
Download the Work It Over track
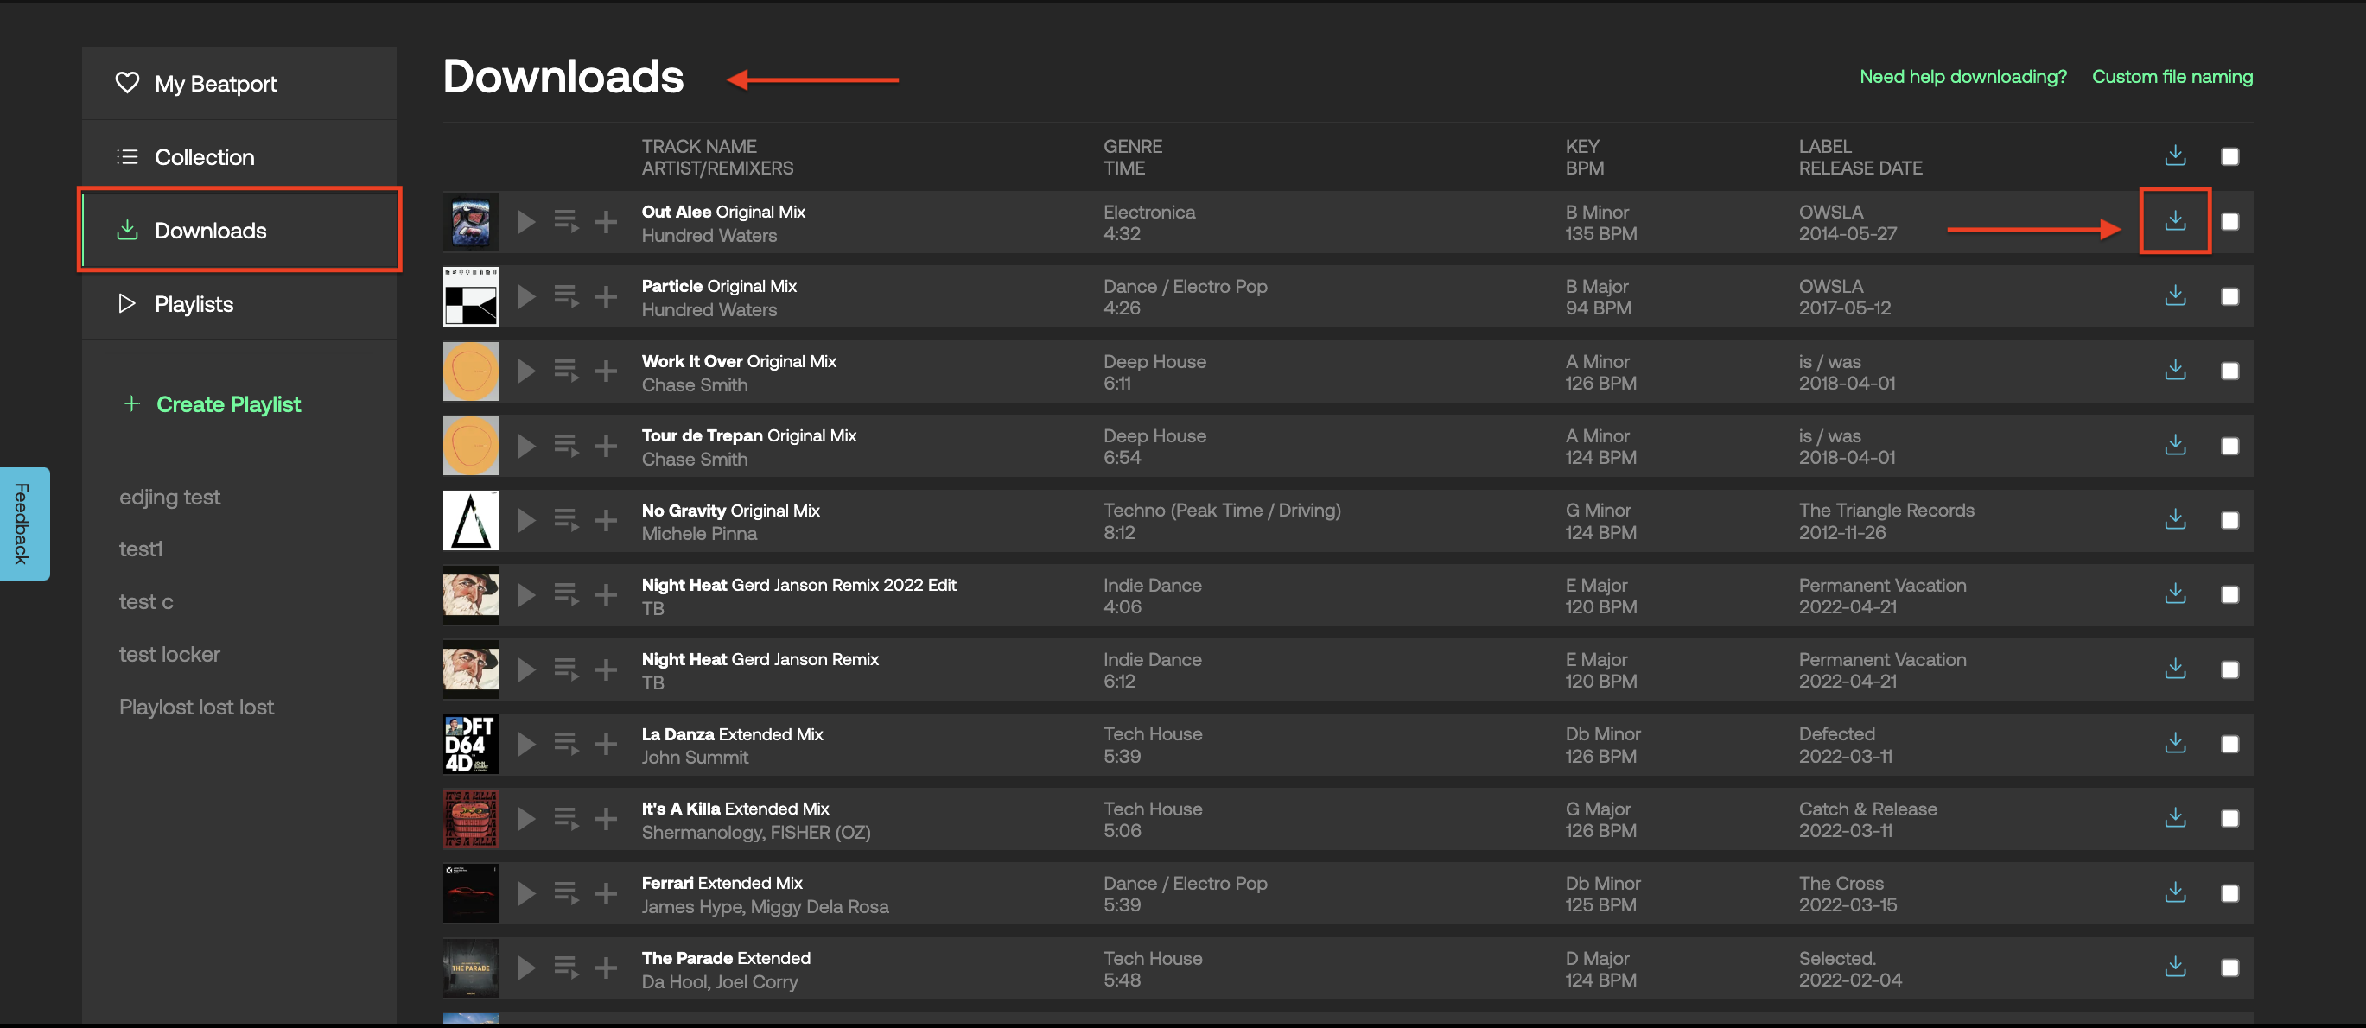coord(2174,370)
